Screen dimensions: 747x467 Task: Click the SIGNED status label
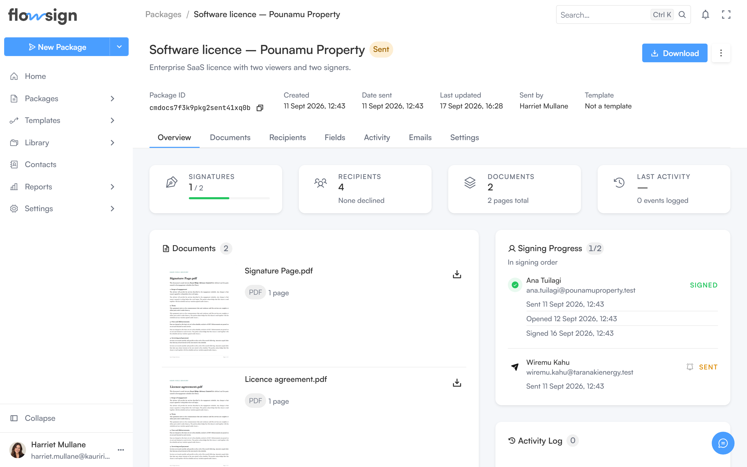(x=704, y=285)
